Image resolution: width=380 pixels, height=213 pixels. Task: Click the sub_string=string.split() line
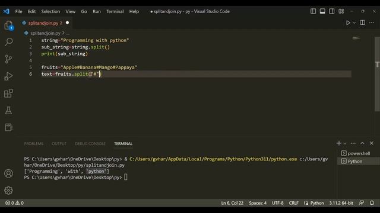[x=75, y=47]
